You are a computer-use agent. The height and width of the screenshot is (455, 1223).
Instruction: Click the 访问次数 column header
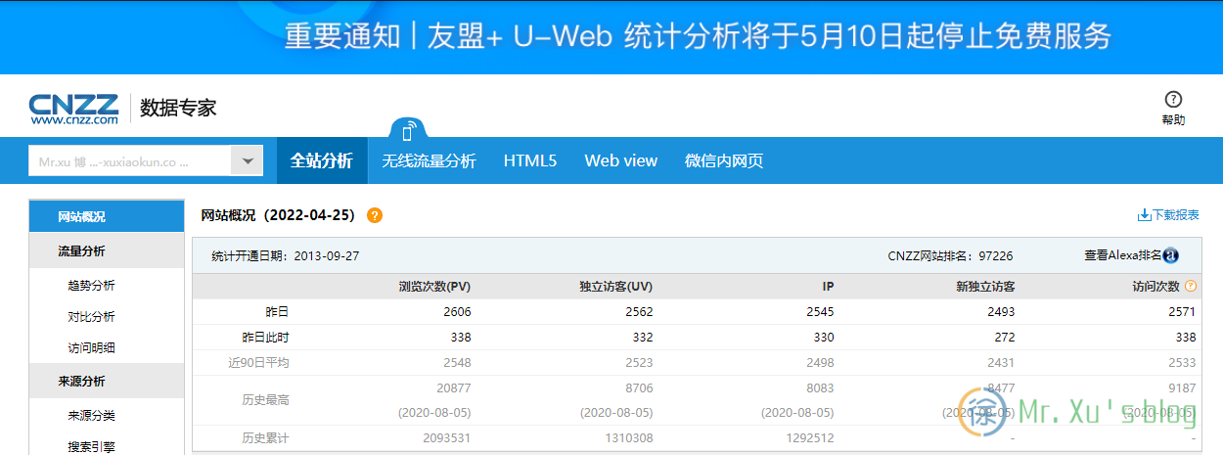1155,286
